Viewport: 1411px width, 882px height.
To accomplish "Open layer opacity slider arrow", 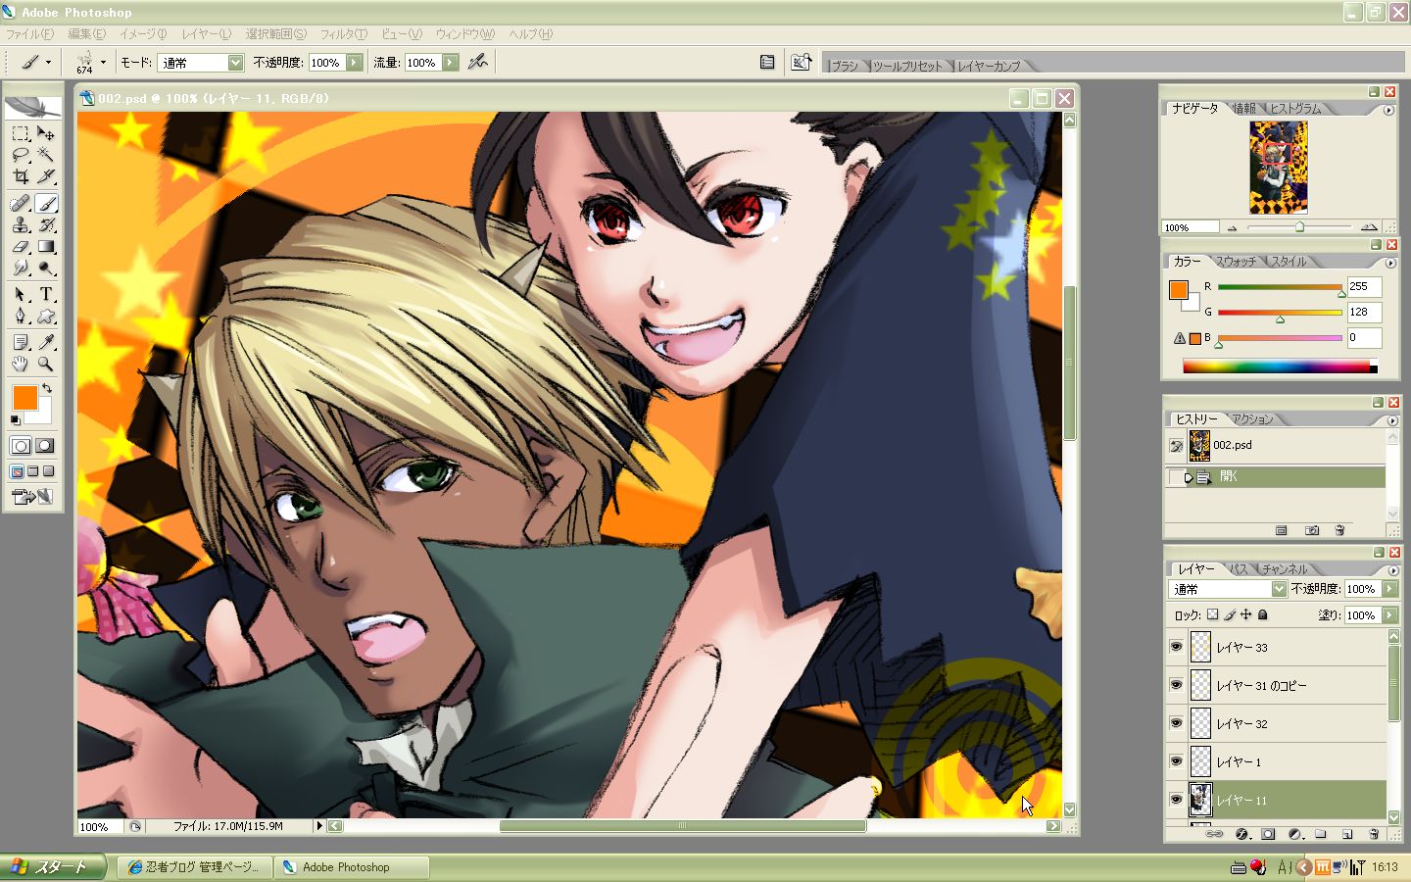I will (1389, 589).
